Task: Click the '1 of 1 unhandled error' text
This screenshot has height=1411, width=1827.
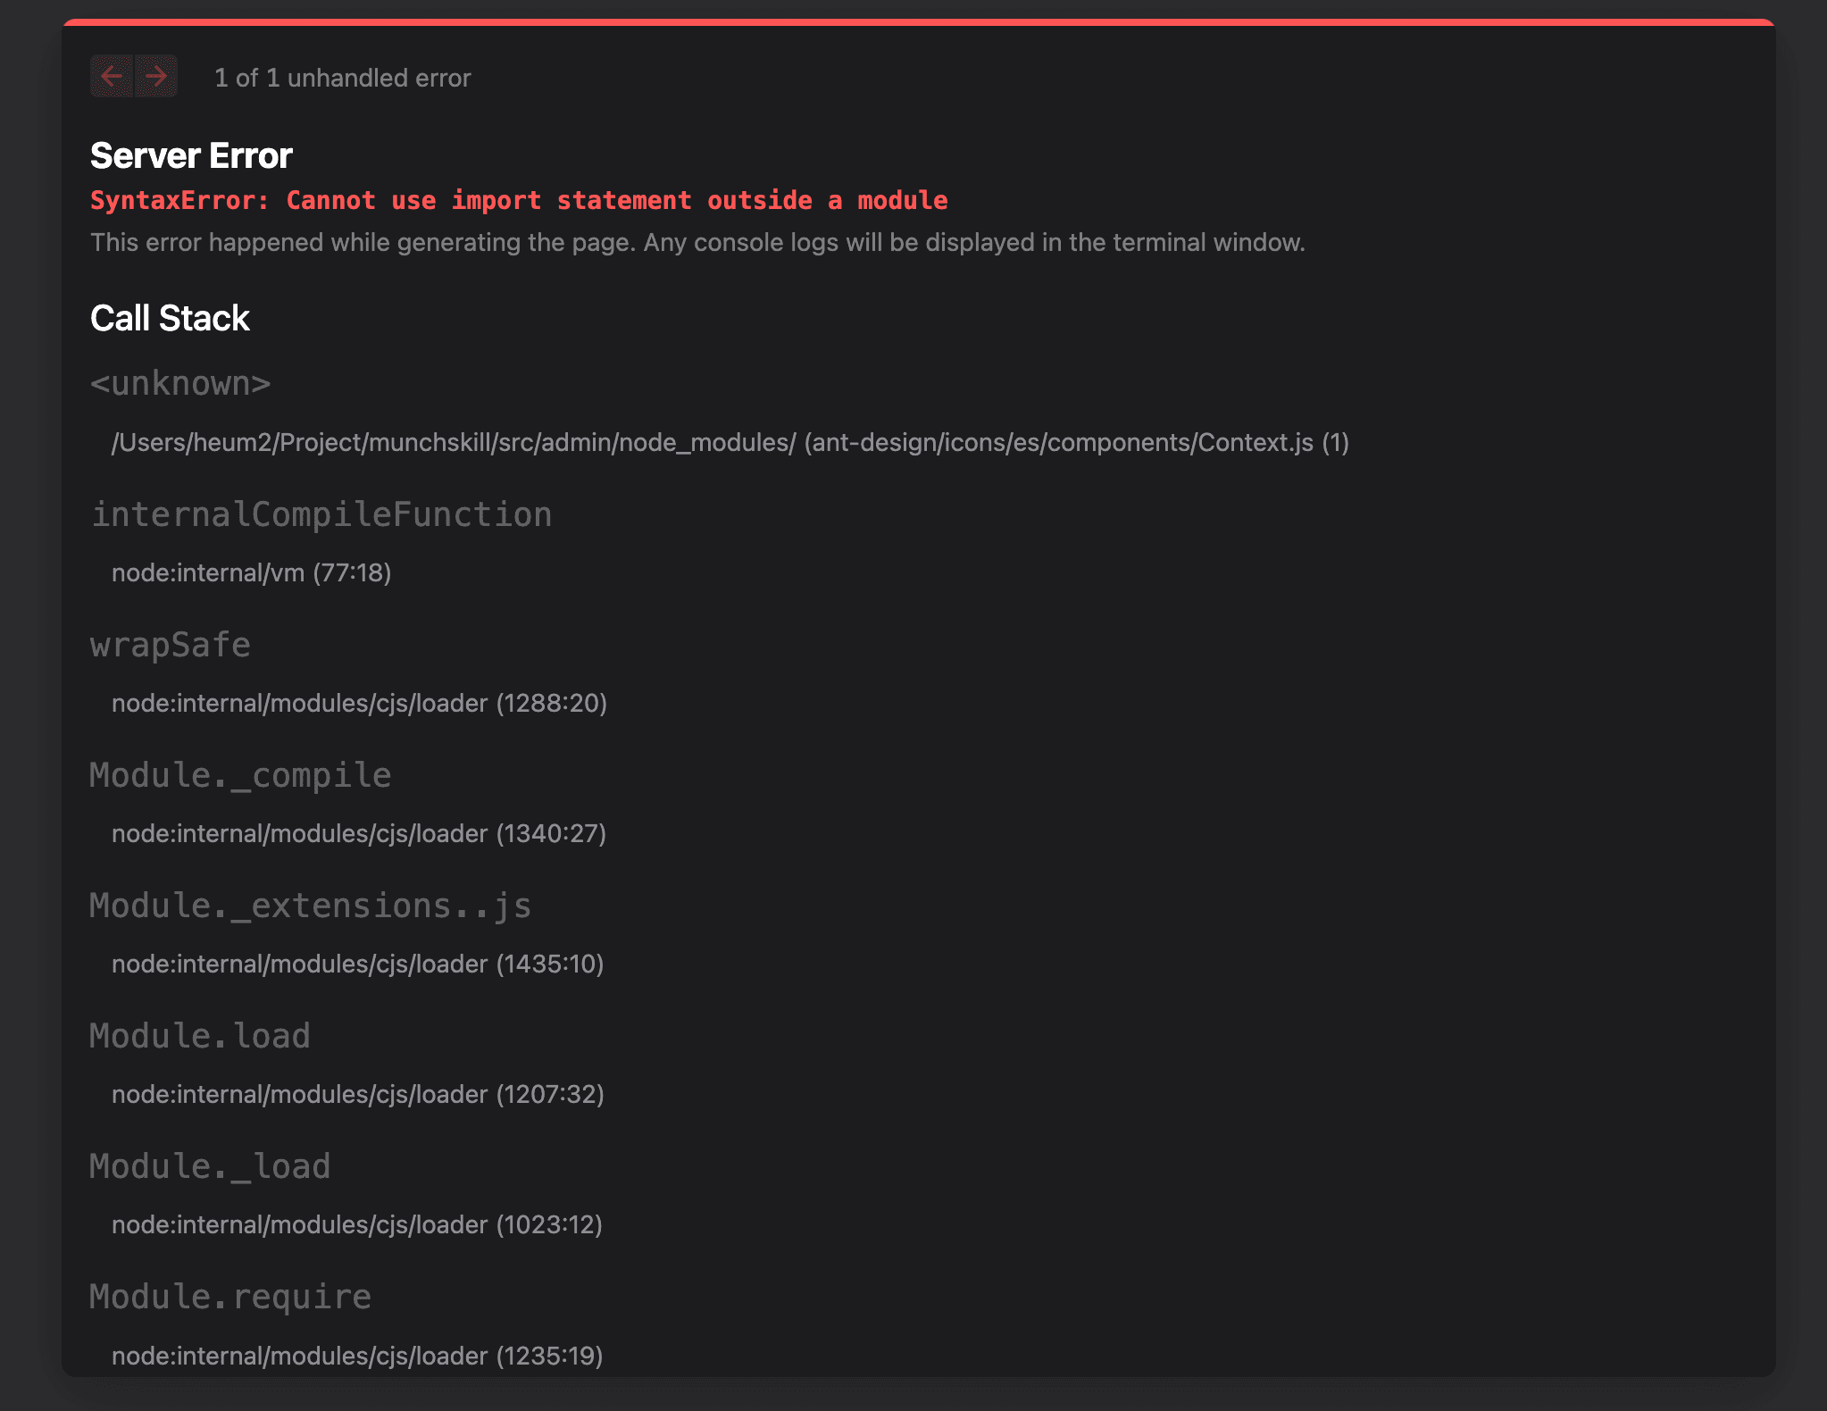Action: (342, 79)
